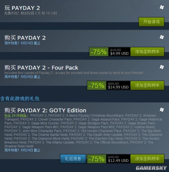This screenshot has height=172, width=169.
Task: Click the 含有此游戏的礼包 heading
Action: coord(20,99)
